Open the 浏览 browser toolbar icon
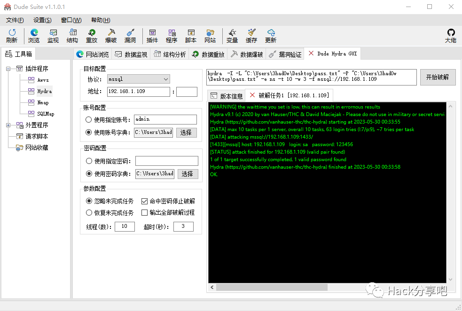 [x=34, y=36]
